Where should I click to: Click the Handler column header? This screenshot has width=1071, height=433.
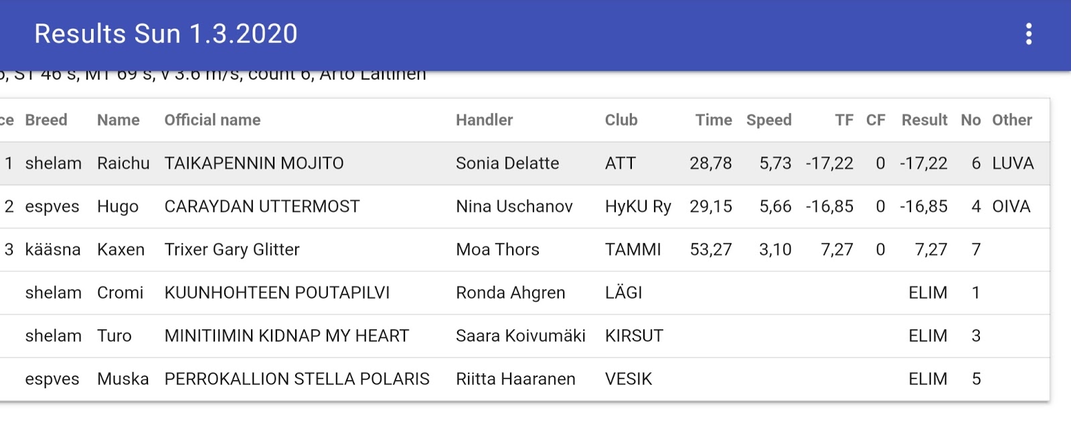click(x=485, y=120)
